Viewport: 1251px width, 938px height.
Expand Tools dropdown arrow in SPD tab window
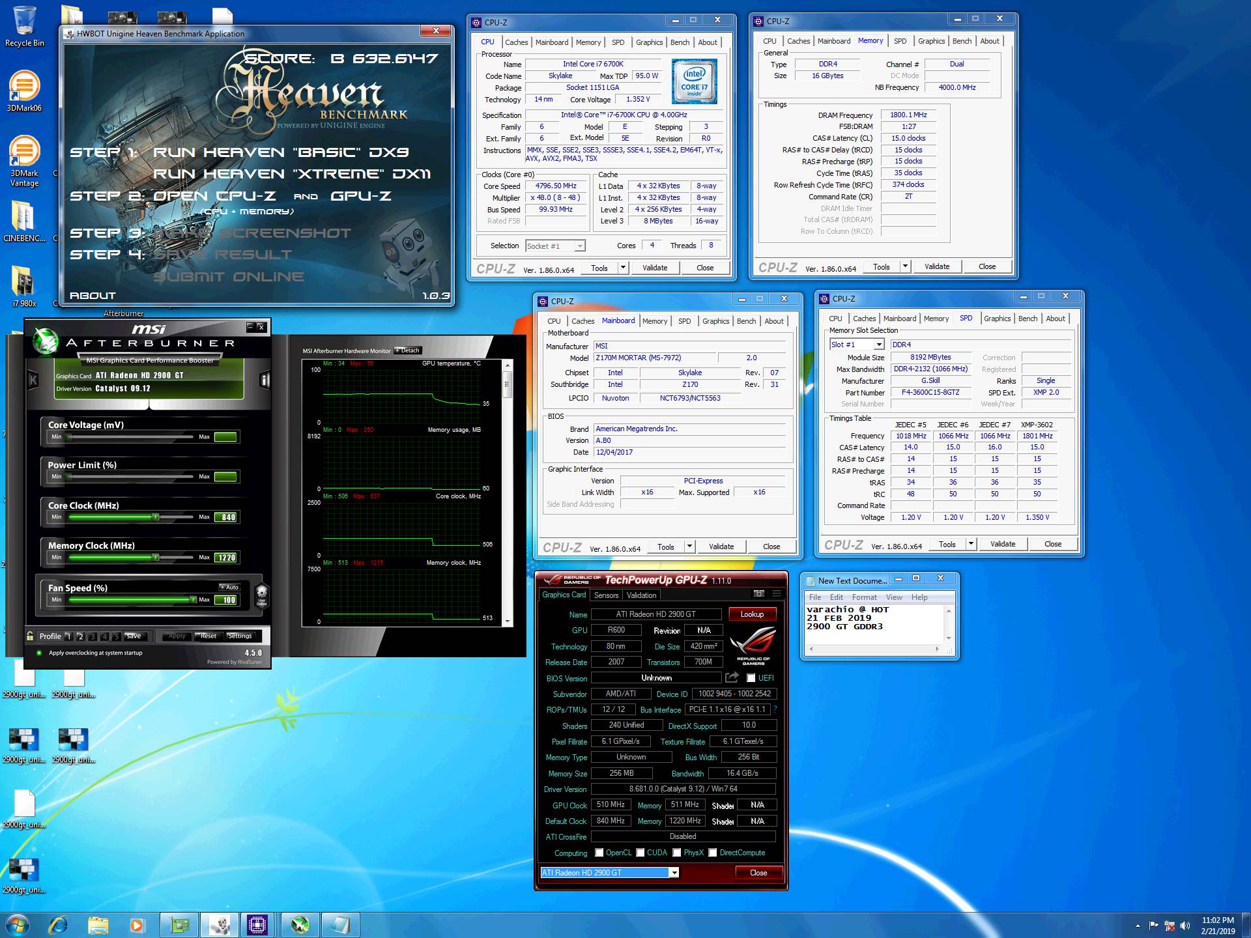[971, 544]
